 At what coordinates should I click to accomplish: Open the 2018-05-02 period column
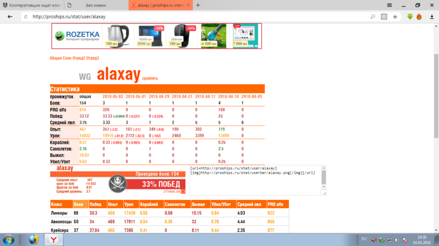[112, 96]
